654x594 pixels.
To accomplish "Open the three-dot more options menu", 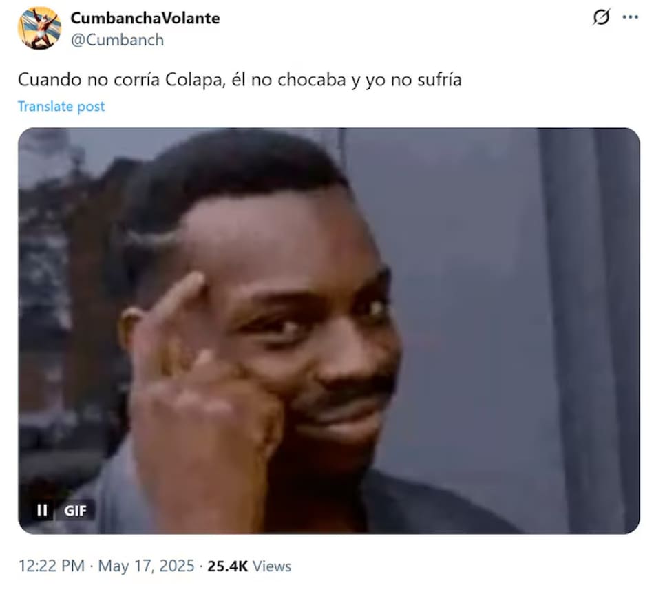I will coord(630,17).
